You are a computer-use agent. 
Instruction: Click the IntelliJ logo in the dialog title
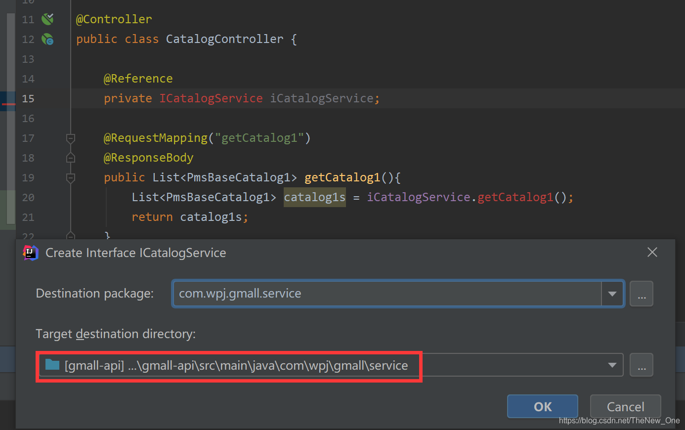31,253
